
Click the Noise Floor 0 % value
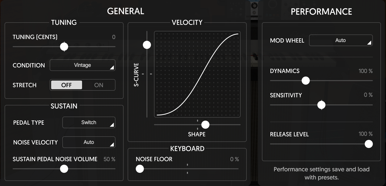[x=234, y=159]
